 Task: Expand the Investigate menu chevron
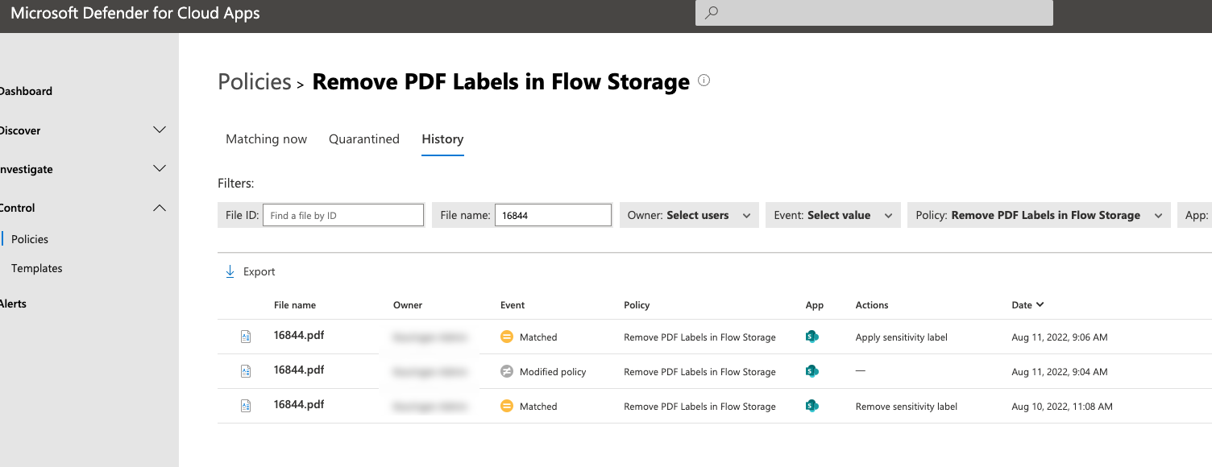click(x=160, y=169)
